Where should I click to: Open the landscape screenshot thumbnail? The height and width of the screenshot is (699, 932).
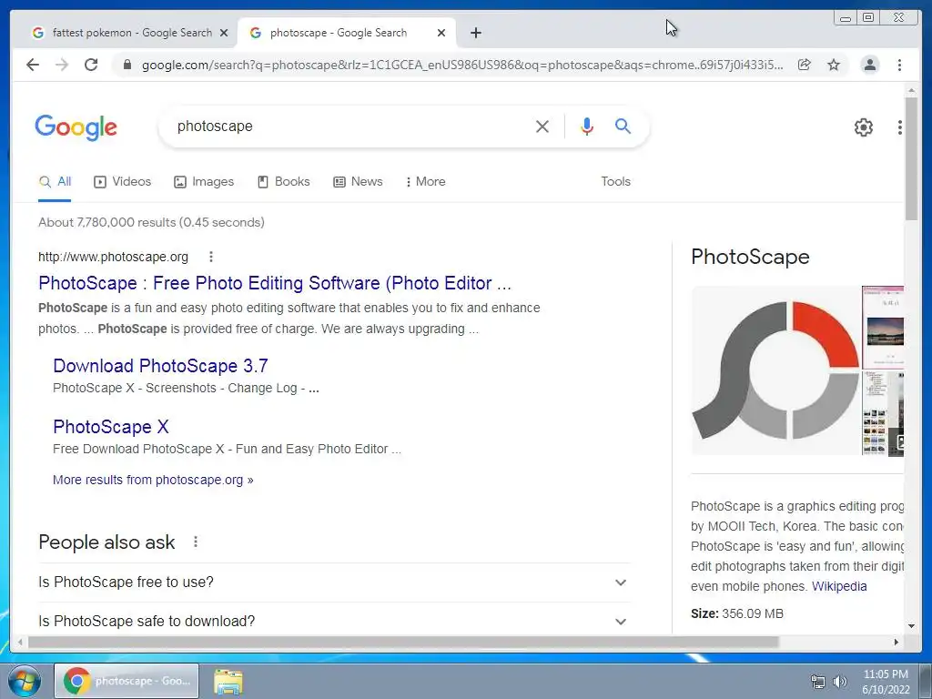(x=883, y=328)
